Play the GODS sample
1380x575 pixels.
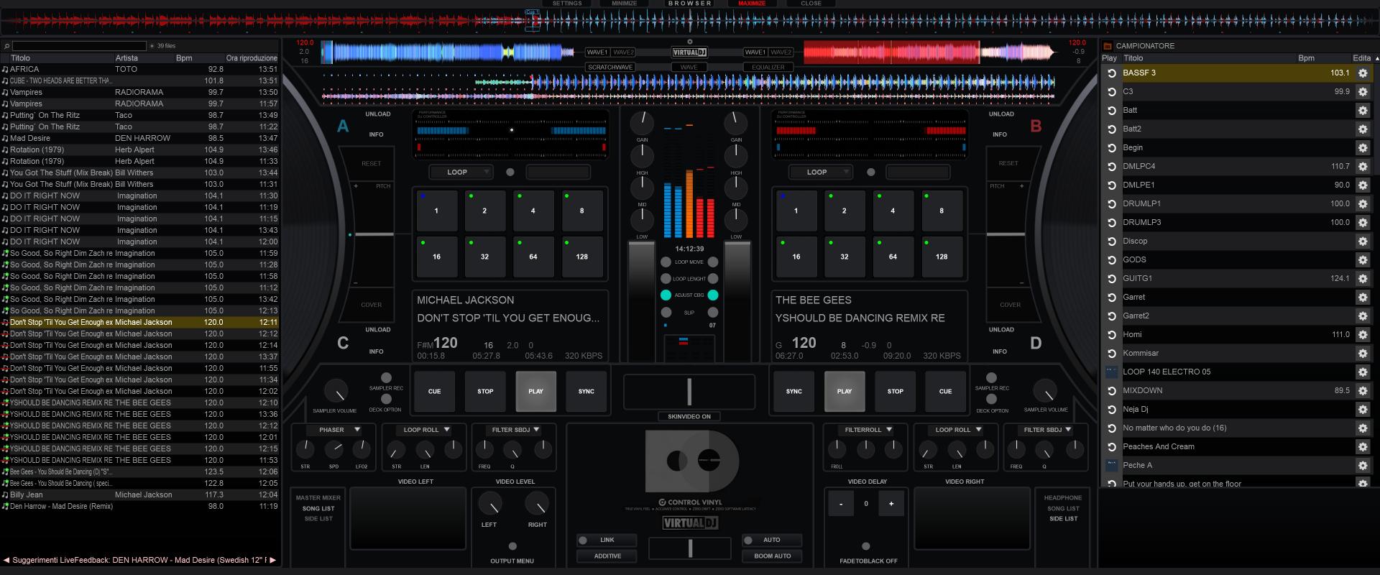pyautogui.click(x=1111, y=260)
